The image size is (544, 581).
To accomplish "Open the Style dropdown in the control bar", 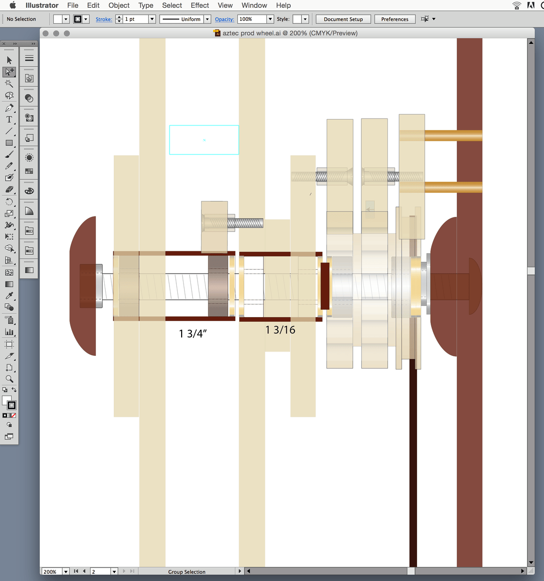I will click(306, 19).
